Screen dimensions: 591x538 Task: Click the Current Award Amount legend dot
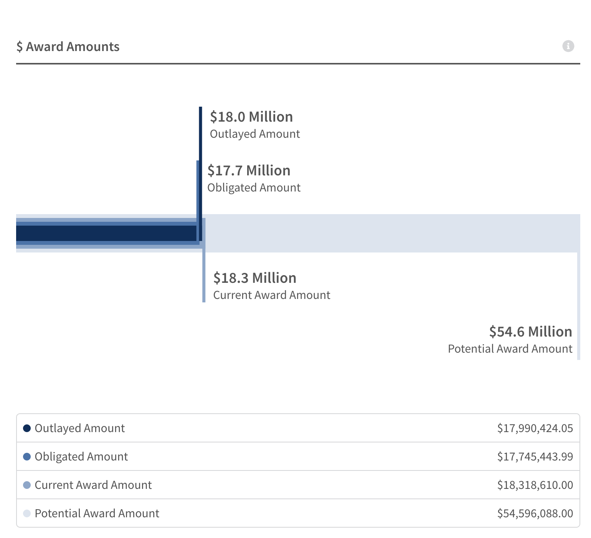(x=27, y=485)
